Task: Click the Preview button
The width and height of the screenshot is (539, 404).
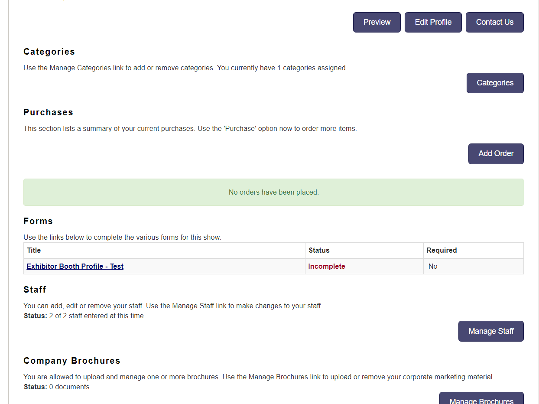Action: pyautogui.click(x=377, y=22)
